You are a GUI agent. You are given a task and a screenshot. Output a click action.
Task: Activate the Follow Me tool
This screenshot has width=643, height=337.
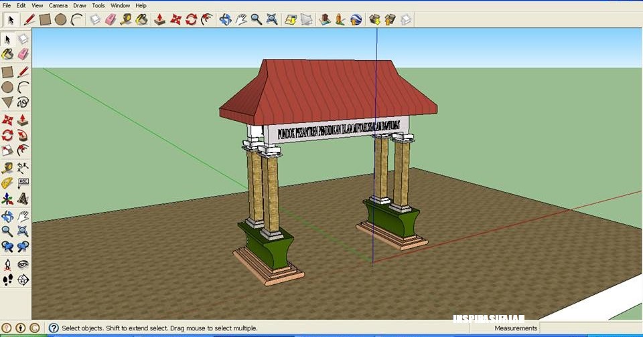click(23, 135)
